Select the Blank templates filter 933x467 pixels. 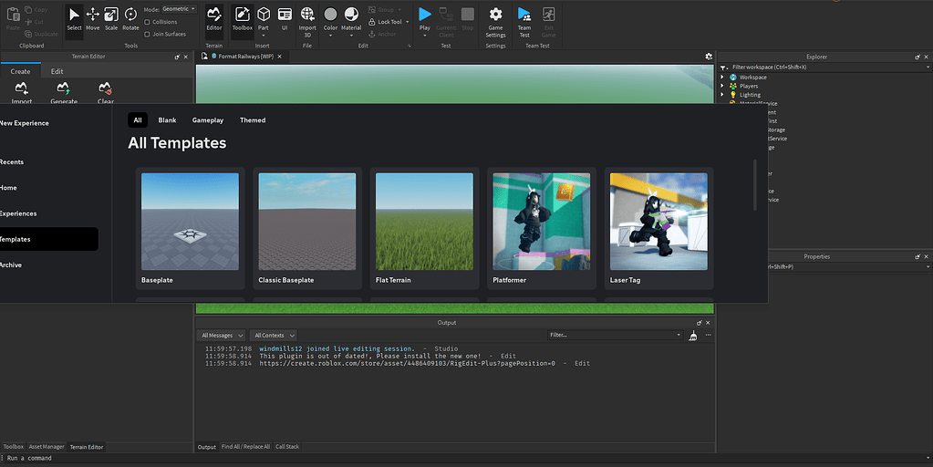pos(167,120)
